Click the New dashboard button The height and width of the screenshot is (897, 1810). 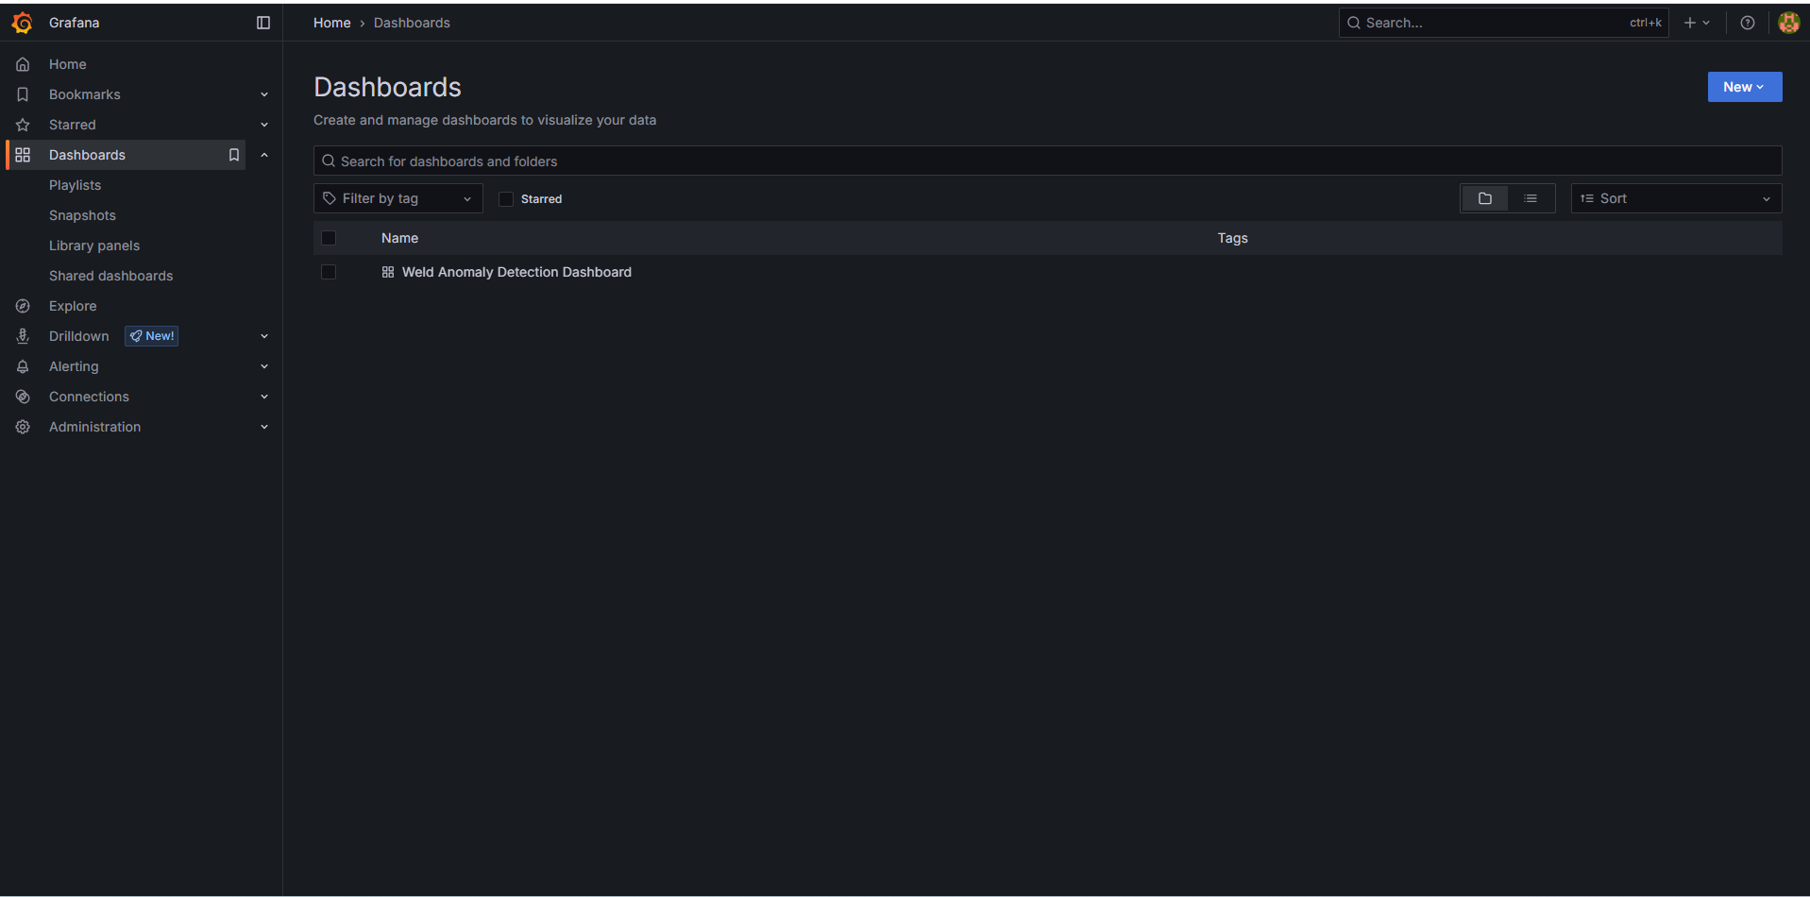coord(1743,86)
